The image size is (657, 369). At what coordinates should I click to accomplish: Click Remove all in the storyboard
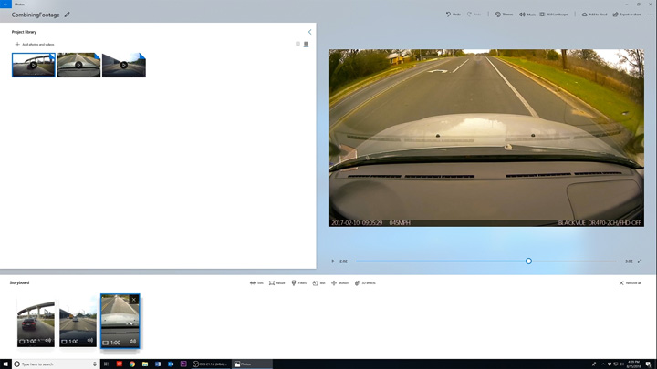pyautogui.click(x=630, y=283)
